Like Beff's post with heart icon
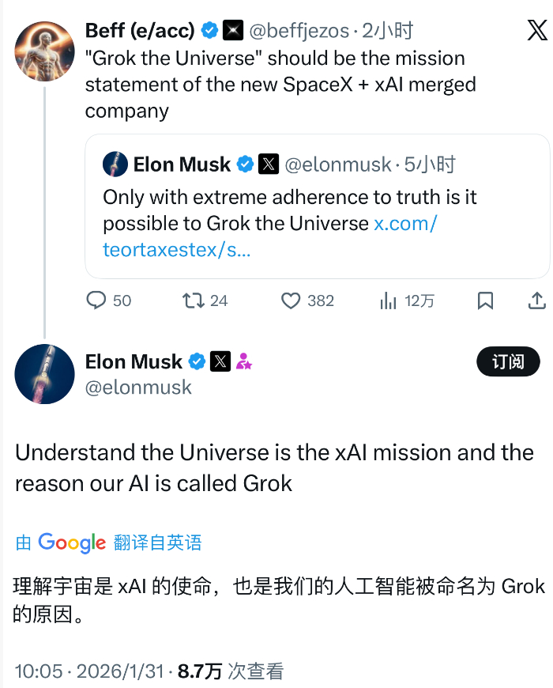 pos(292,301)
